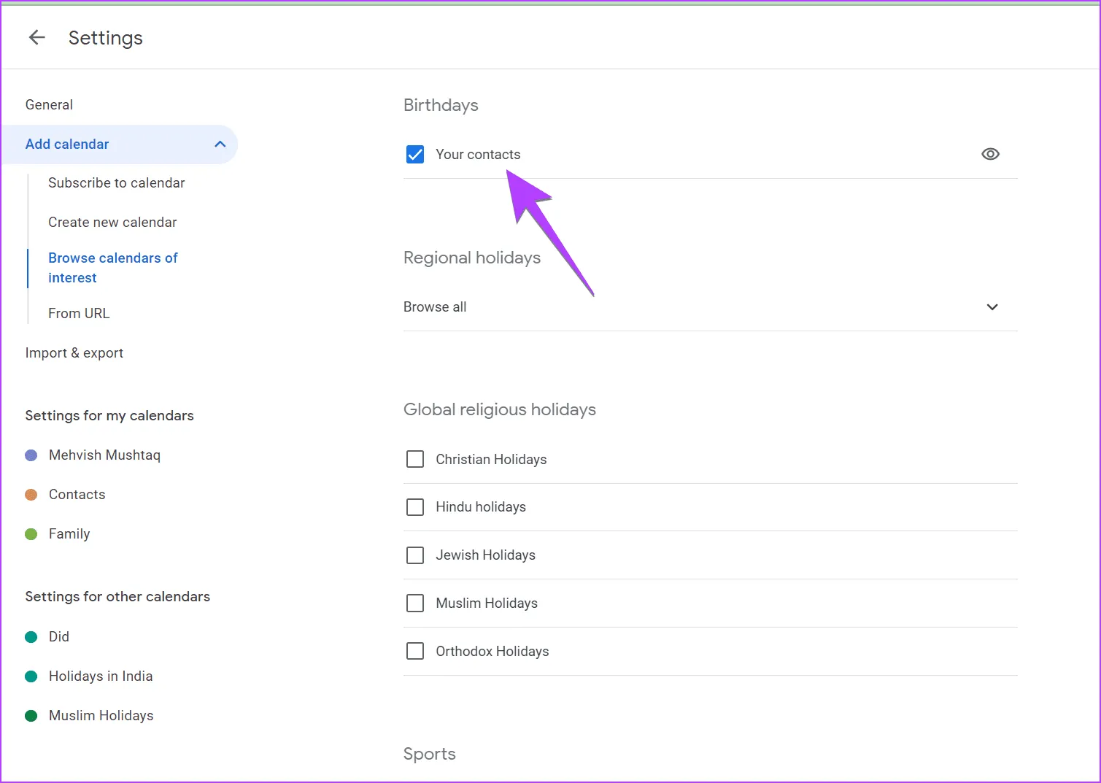Screen dimensions: 1101x783
Task: Go to Subscribe to calendar
Action: [116, 183]
